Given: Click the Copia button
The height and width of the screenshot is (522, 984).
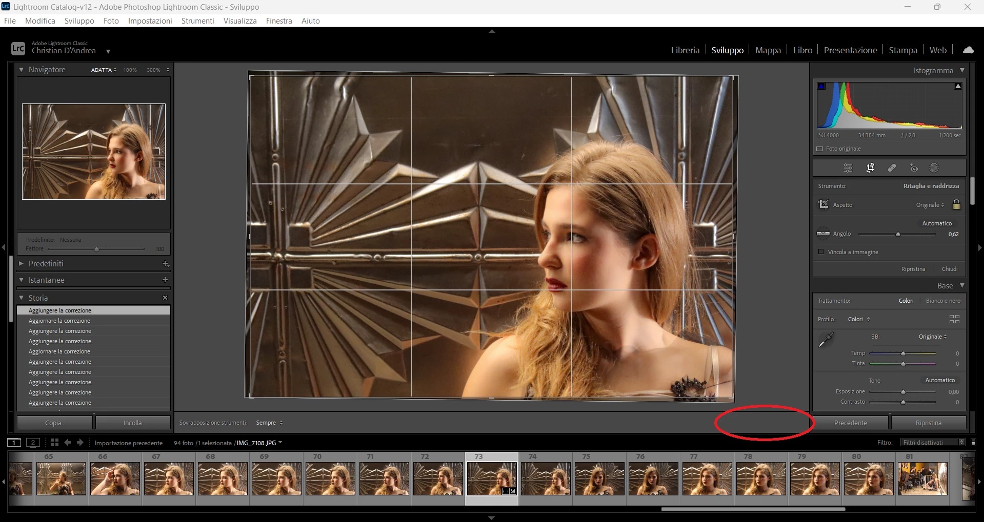Looking at the screenshot, I should click(55, 423).
